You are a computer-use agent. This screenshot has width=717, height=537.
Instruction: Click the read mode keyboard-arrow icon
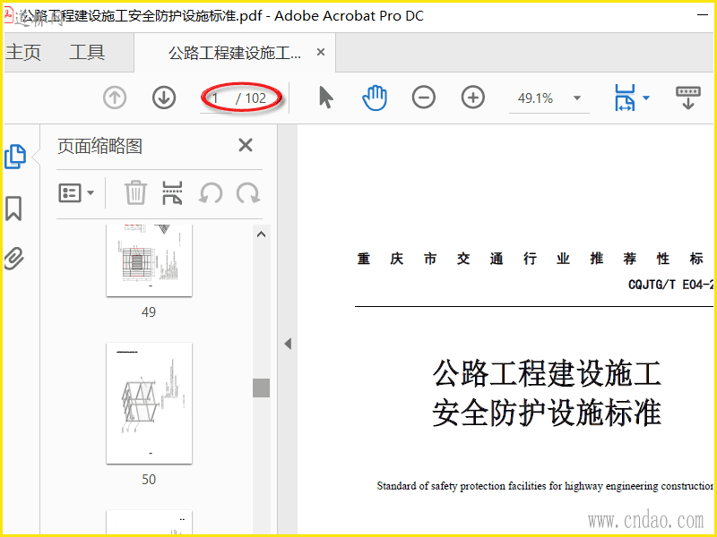[x=688, y=98]
